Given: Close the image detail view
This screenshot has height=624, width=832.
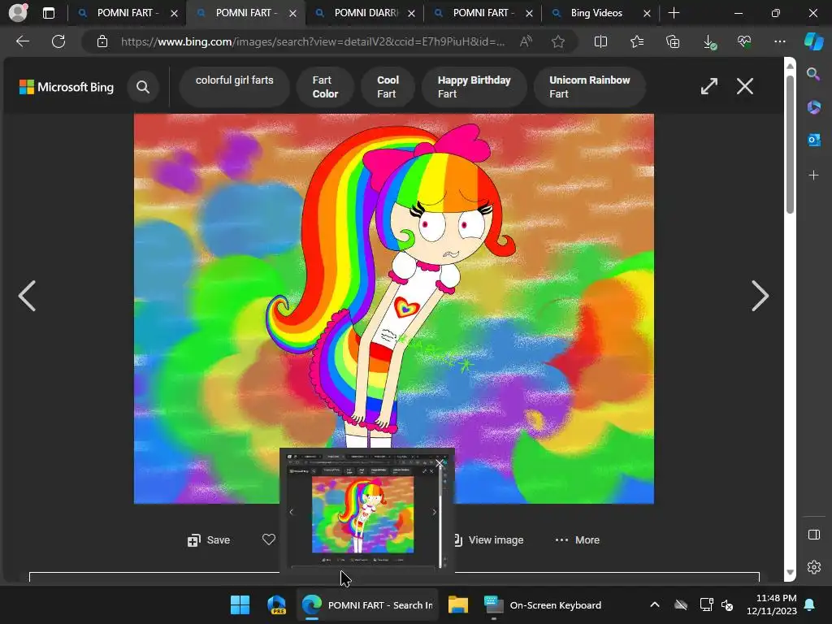Looking at the screenshot, I should tap(745, 86).
